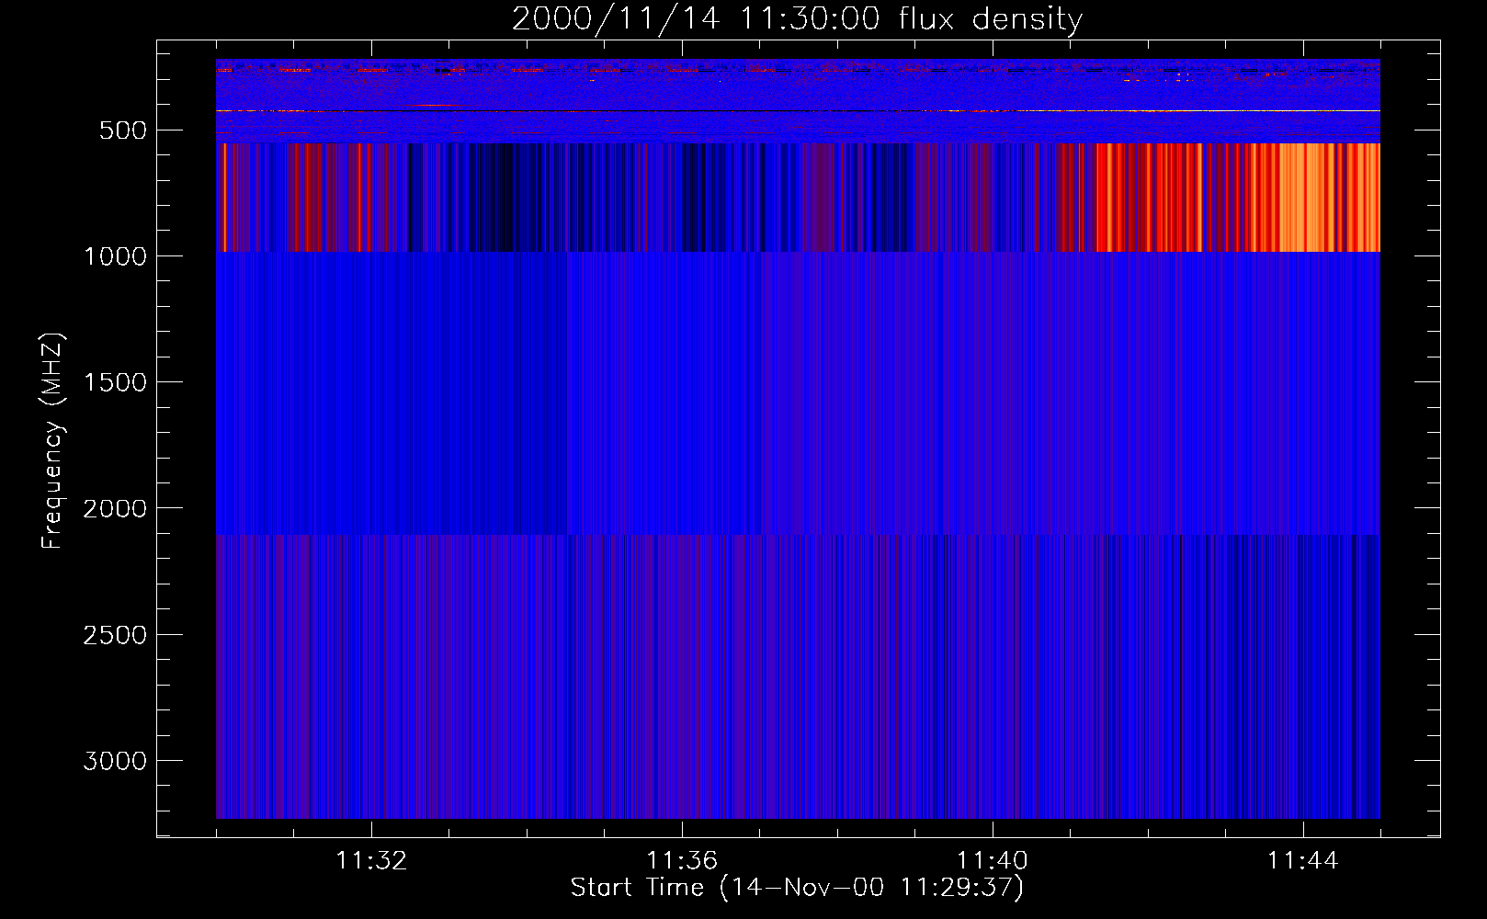Click the 1000 frequency tick label
The width and height of the screenshot is (1487, 919).
(x=115, y=256)
